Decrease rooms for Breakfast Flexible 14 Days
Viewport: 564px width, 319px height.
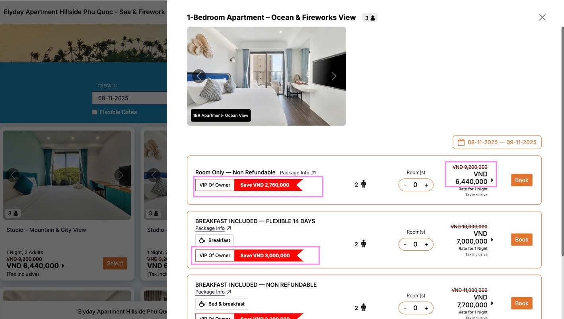click(405, 245)
